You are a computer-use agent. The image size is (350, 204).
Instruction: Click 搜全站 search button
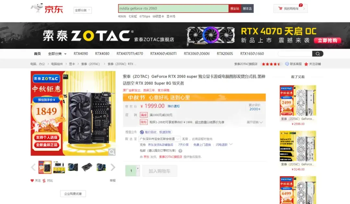pos(235,8)
